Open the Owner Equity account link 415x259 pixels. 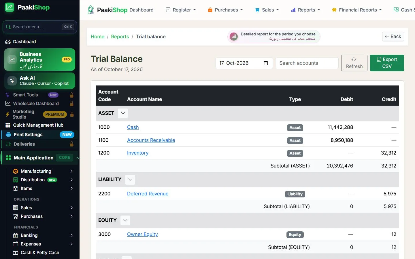[x=142, y=234]
